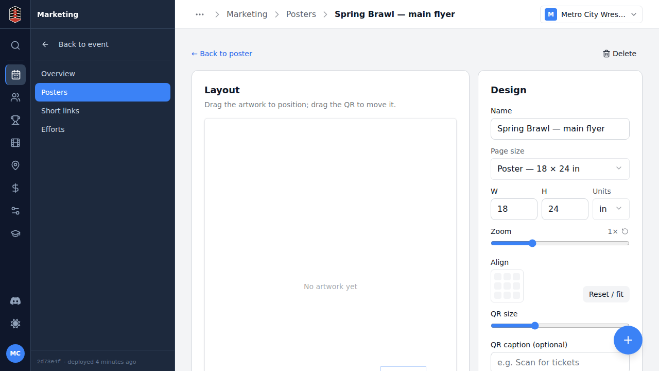The image size is (659, 371).
Task: Open search from the left rail
Action: point(15,45)
